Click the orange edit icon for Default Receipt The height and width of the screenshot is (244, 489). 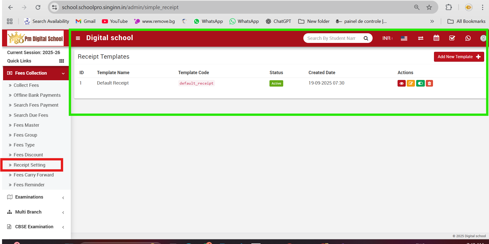coord(411,83)
